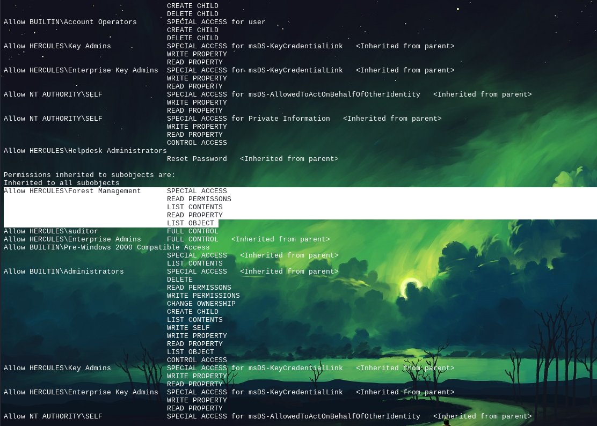Click 'CONTROL ACCESS' under BUILTIN\Administrators

click(x=197, y=360)
